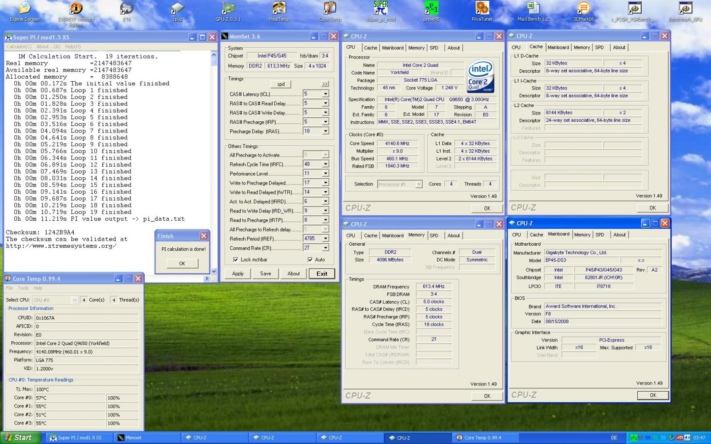
Task: Click the Super PI vertical scrollbar up arrow
Action: coord(214,55)
